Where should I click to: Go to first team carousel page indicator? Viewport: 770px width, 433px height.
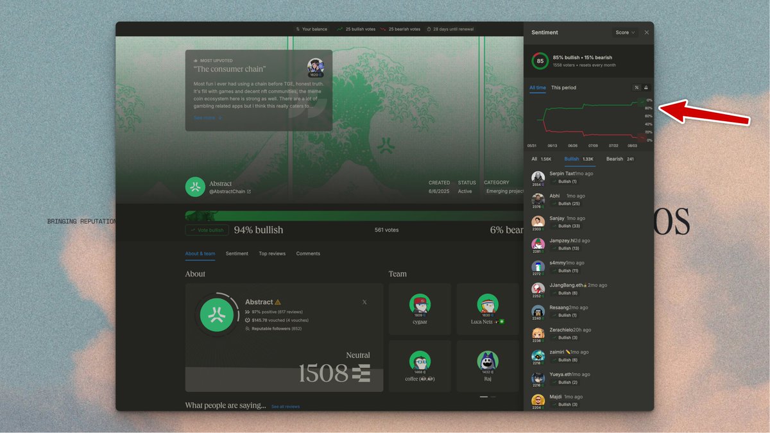(483, 397)
